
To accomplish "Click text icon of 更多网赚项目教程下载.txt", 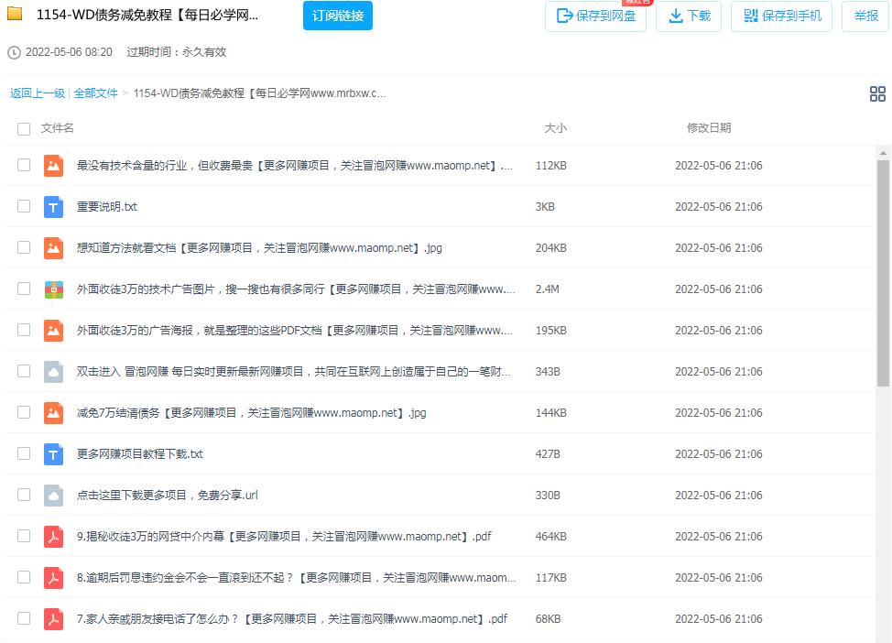I will coord(53,454).
